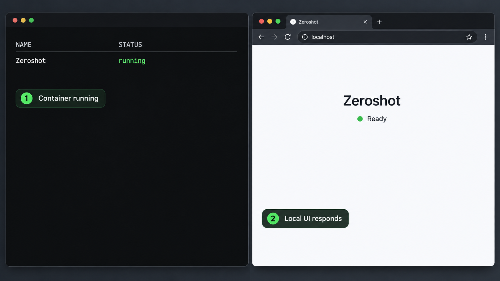Open the browser three-dot menu
This screenshot has width=500, height=281.
[x=485, y=37]
